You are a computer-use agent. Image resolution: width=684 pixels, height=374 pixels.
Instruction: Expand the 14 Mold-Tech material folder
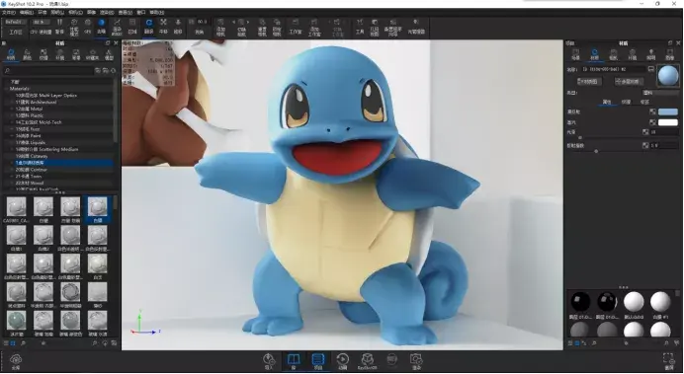(x=12, y=122)
